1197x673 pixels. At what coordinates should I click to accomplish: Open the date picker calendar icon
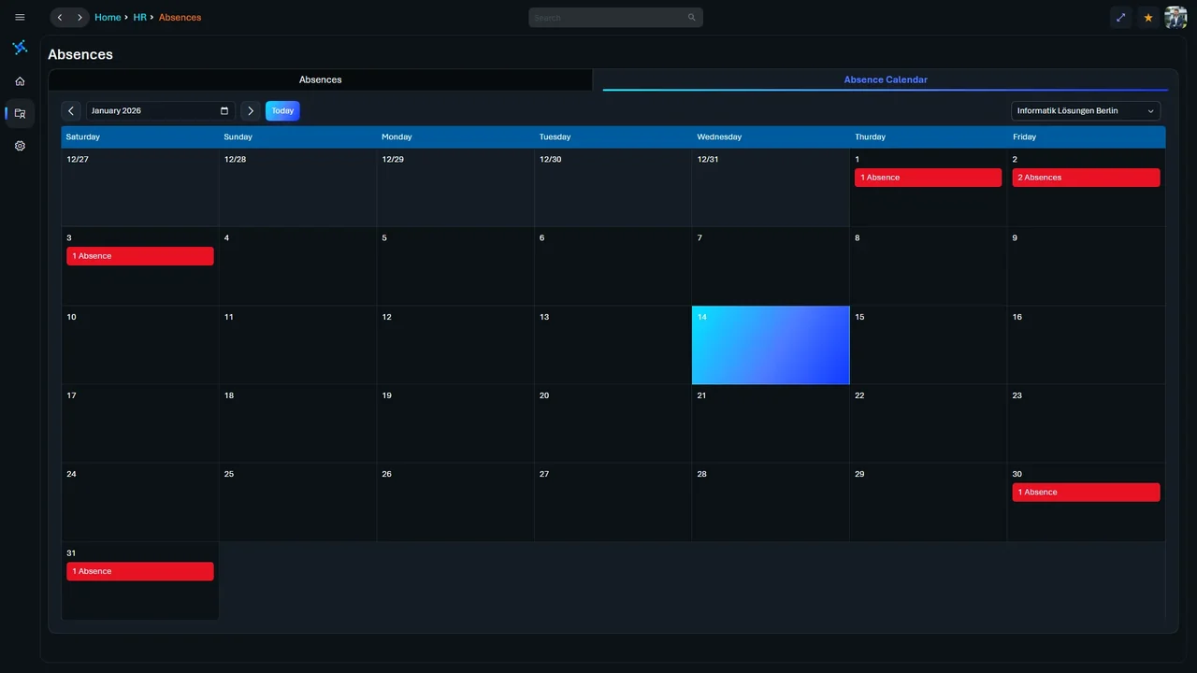[224, 111]
